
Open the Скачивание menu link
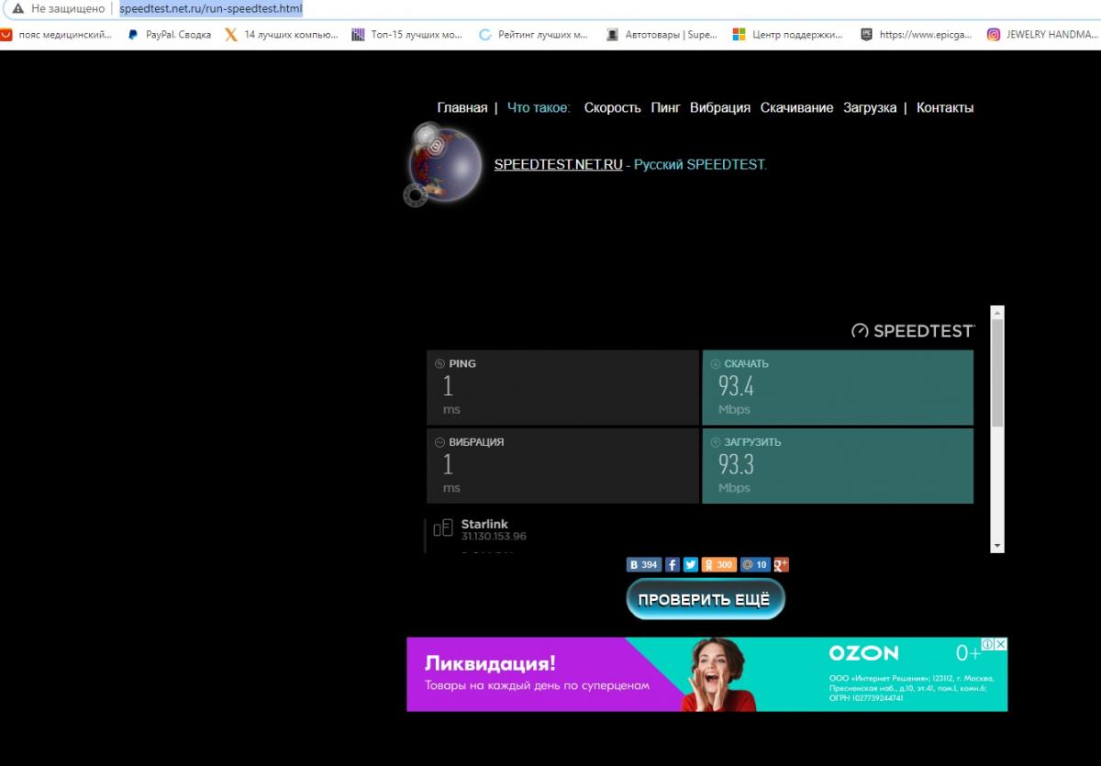point(796,107)
